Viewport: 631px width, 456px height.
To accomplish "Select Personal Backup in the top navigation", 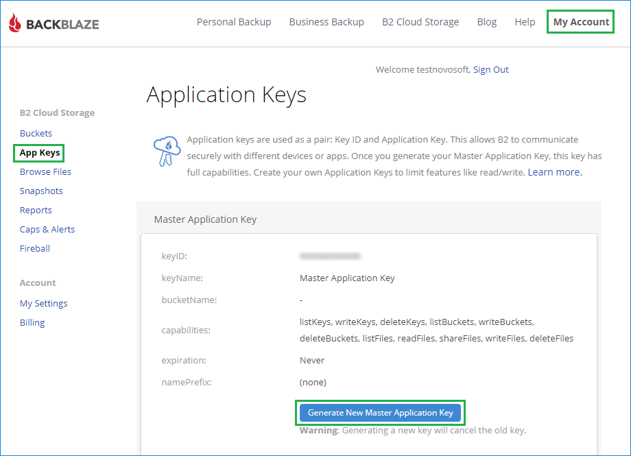I will [234, 21].
